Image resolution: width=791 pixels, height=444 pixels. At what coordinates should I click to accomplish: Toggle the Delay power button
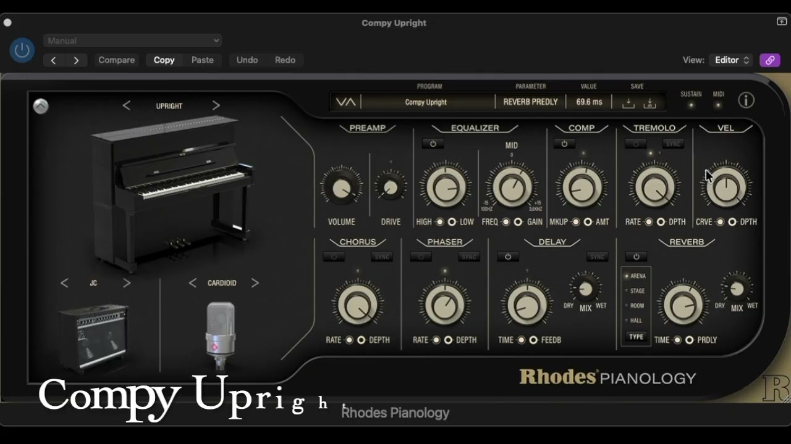click(x=508, y=257)
